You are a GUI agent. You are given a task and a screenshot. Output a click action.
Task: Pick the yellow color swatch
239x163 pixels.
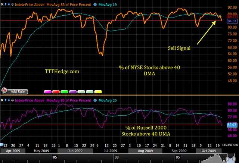(98, 92)
